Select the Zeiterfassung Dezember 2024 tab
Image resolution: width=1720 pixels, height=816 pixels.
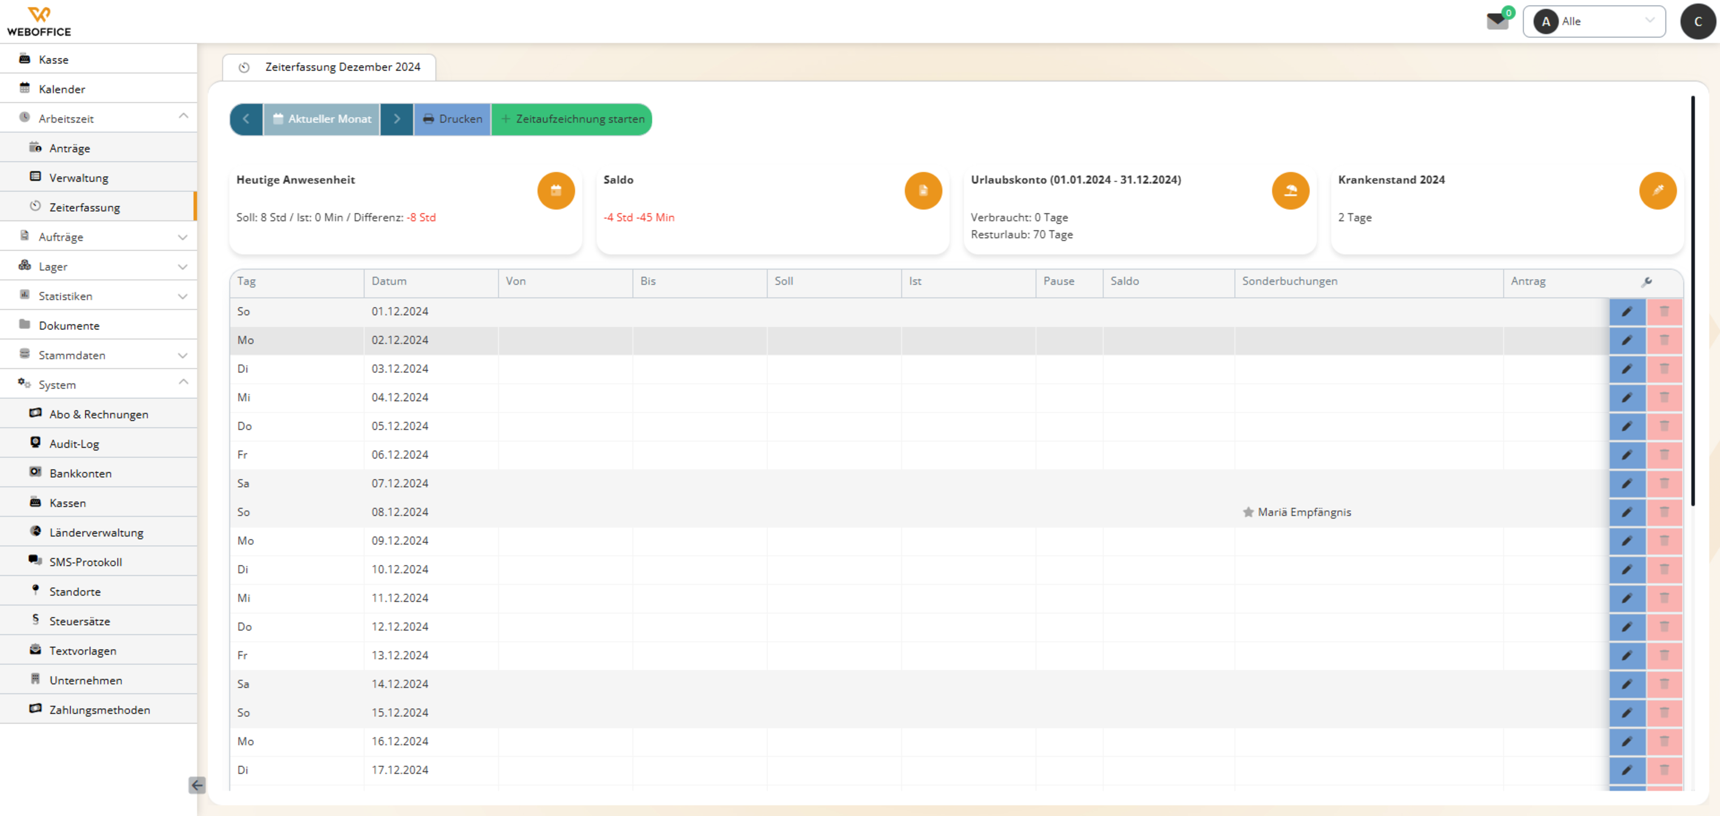(x=329, y=68)
